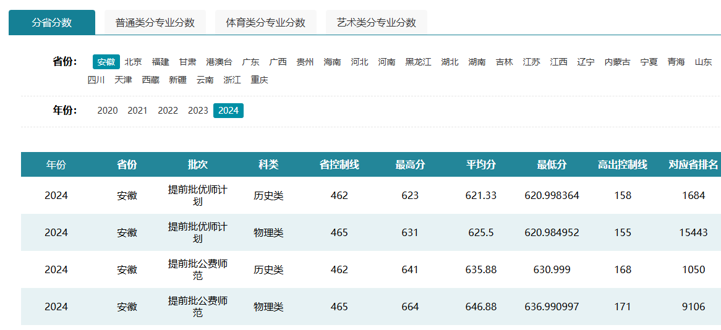This screenshot has width=721, height=330.
Task: Click the 最高分 column header
Action: [x=410, y=165]
